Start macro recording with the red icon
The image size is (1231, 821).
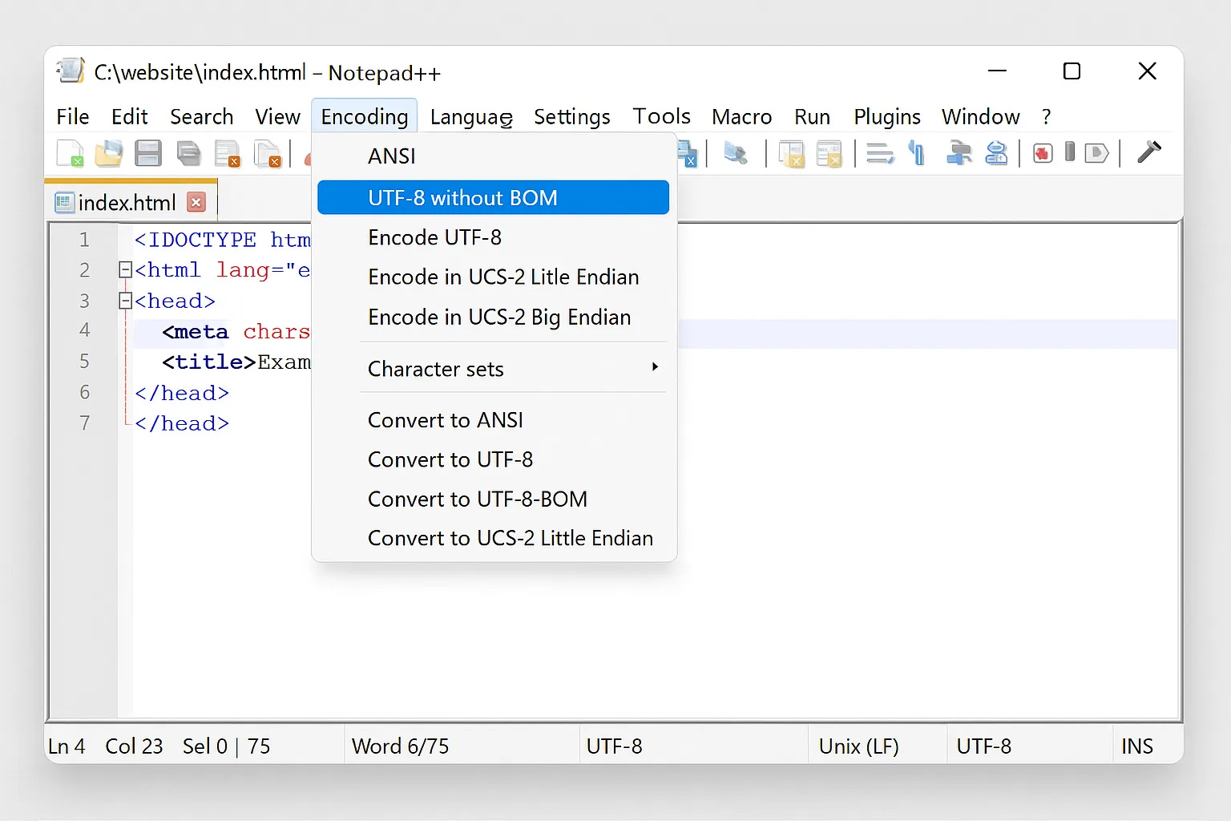[1043, 152]
